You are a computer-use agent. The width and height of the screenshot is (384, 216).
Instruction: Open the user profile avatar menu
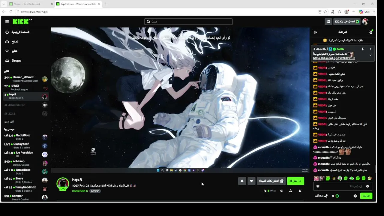(x=365, y=22)
